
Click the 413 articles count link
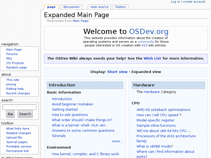coord(144,46)
